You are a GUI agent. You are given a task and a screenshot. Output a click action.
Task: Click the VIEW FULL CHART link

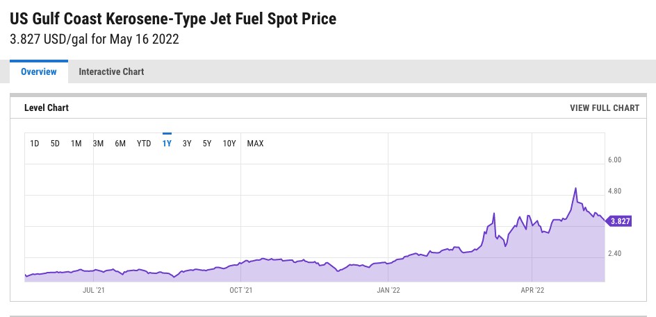(x=604, y=108)
